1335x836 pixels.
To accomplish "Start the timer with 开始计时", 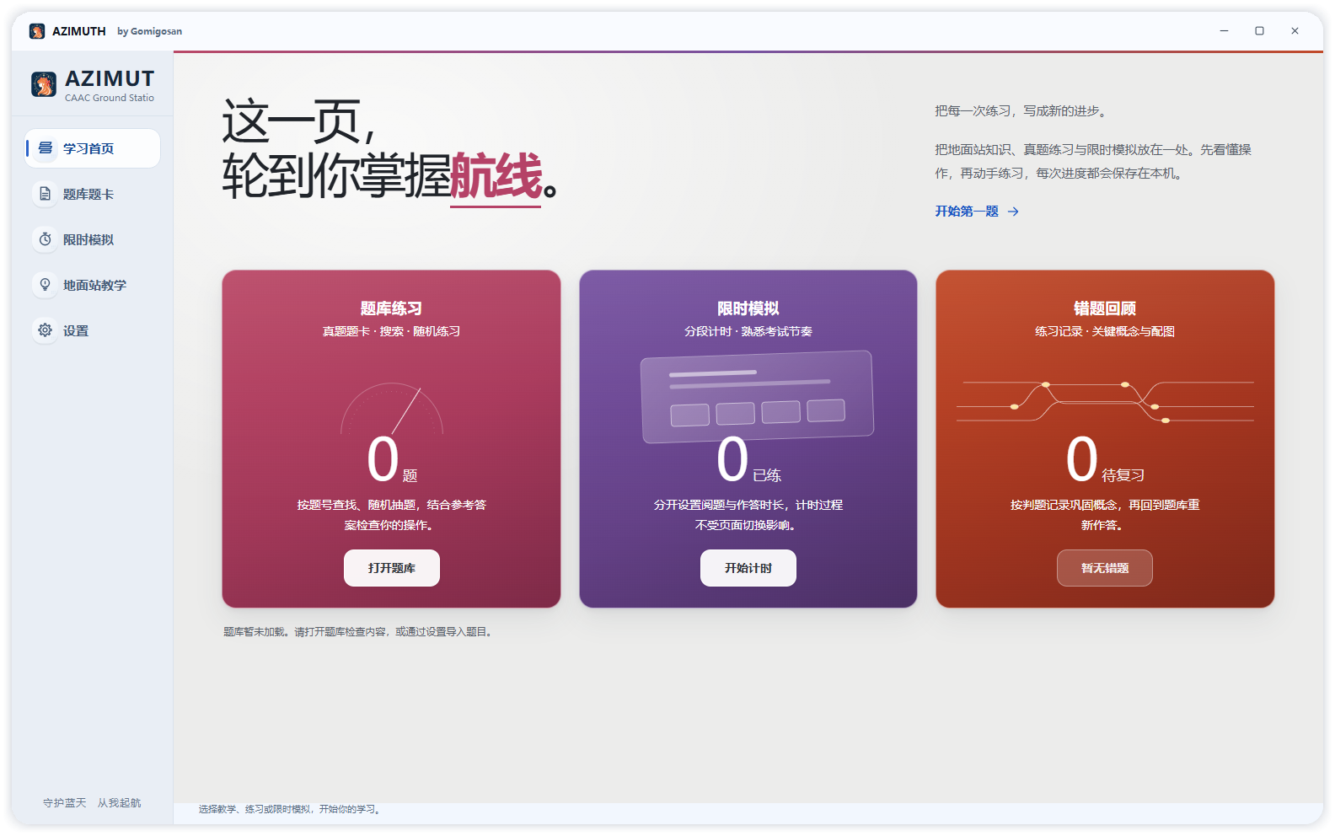I will 748,568.
